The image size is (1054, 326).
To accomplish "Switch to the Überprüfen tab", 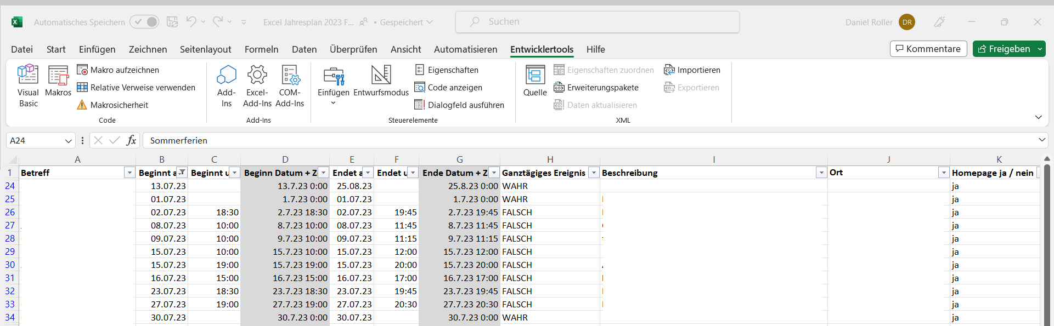I will pos(353,49).
